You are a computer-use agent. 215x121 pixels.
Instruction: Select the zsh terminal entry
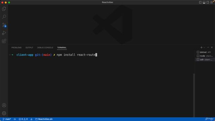pyautogui.click(x=205, y=59)
